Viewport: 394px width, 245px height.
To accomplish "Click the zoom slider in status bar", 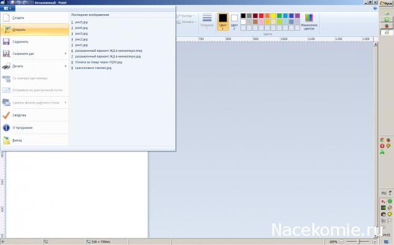I will pos(358,242).
